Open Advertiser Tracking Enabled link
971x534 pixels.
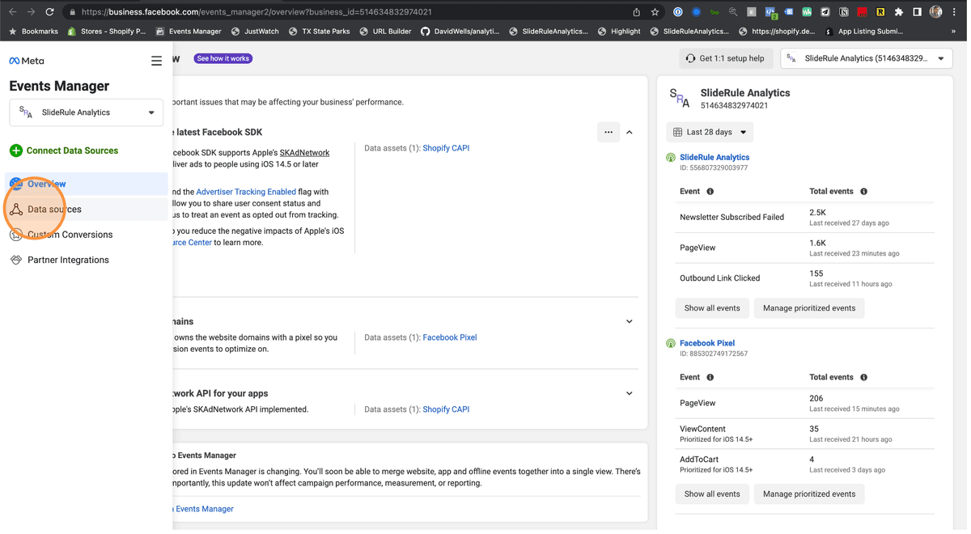click(246, 192)
